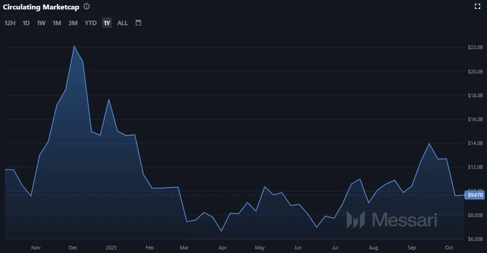Set the chart range to 1M
Screen dimensions: 487x253
click(x=57, y=23)
